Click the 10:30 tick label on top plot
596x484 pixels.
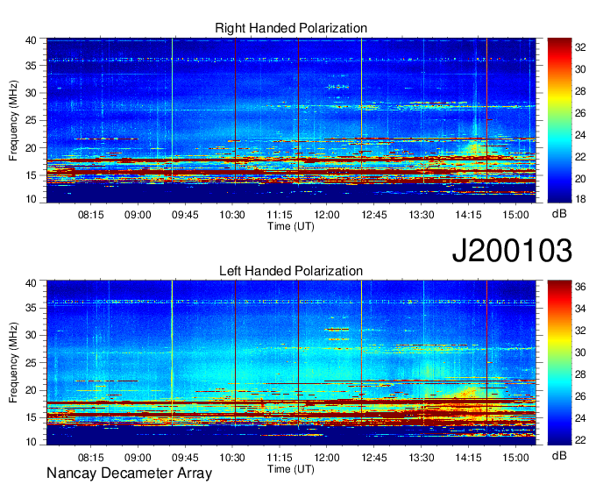pyautogui.click(x=232, y=215)
